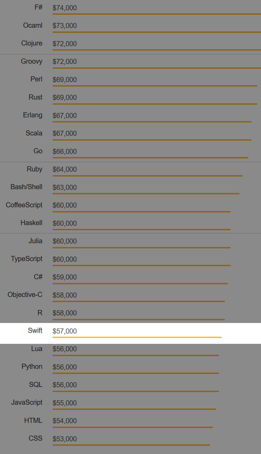Click the Erlang $67,000 value
The height and width of the screenshot is (454, 261).
click(x=65, y=116)
